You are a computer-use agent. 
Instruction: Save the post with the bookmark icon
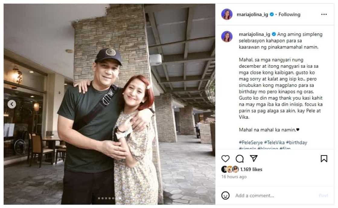click(324, 158)
